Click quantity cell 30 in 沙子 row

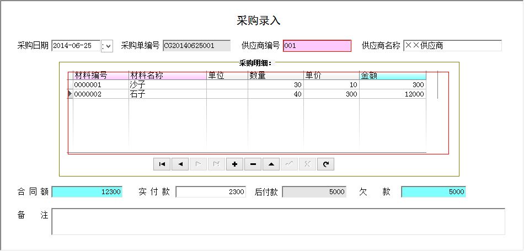(x=276, y=85)
